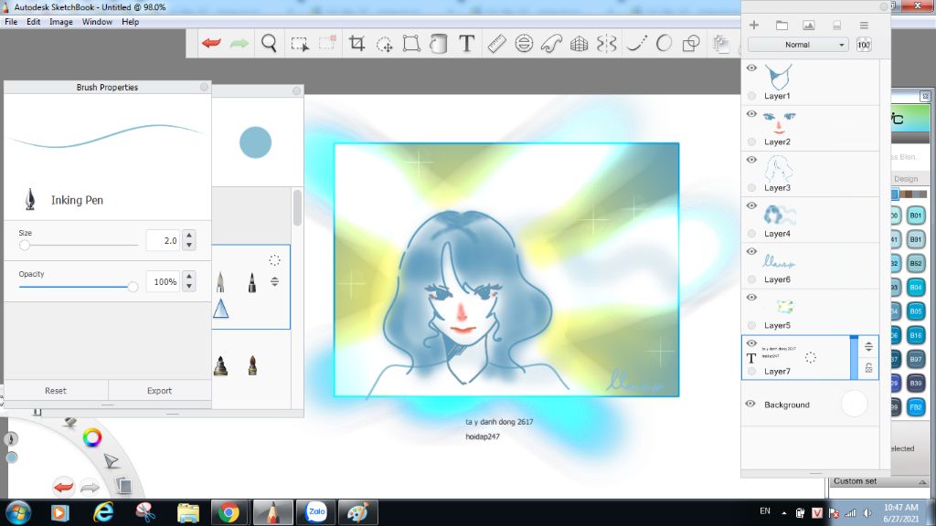
Task: Select the Layer3 hair outline thumbnail
Action: pyautogui.click(x=779, y=168)
